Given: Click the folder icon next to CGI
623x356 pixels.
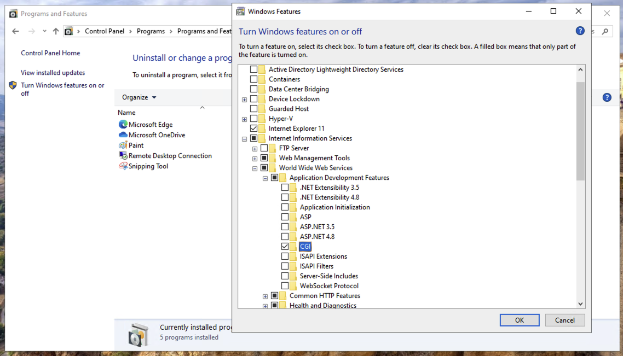Looking at the screenshot, I should pyautogui.click(x=293, y=247).
